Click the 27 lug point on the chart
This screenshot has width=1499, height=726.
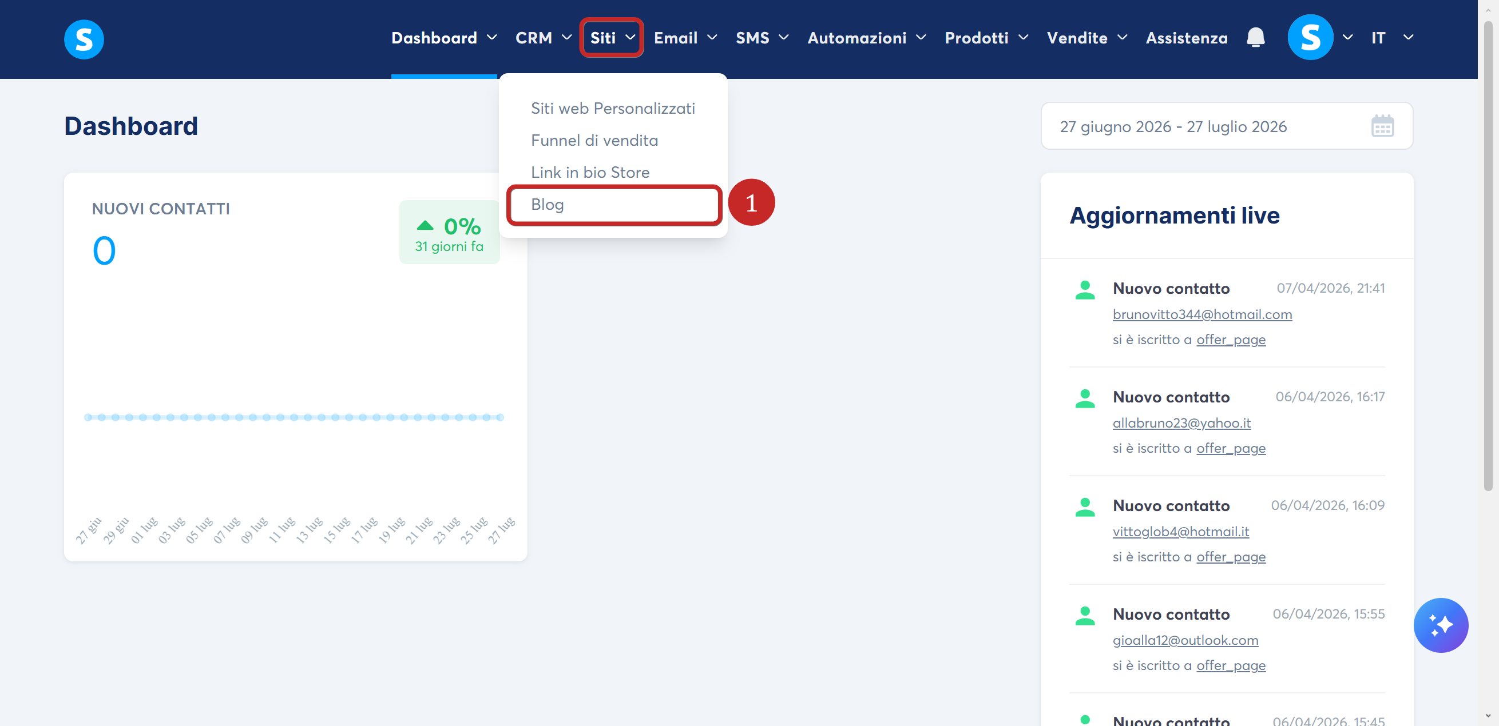tap(500, 417)
